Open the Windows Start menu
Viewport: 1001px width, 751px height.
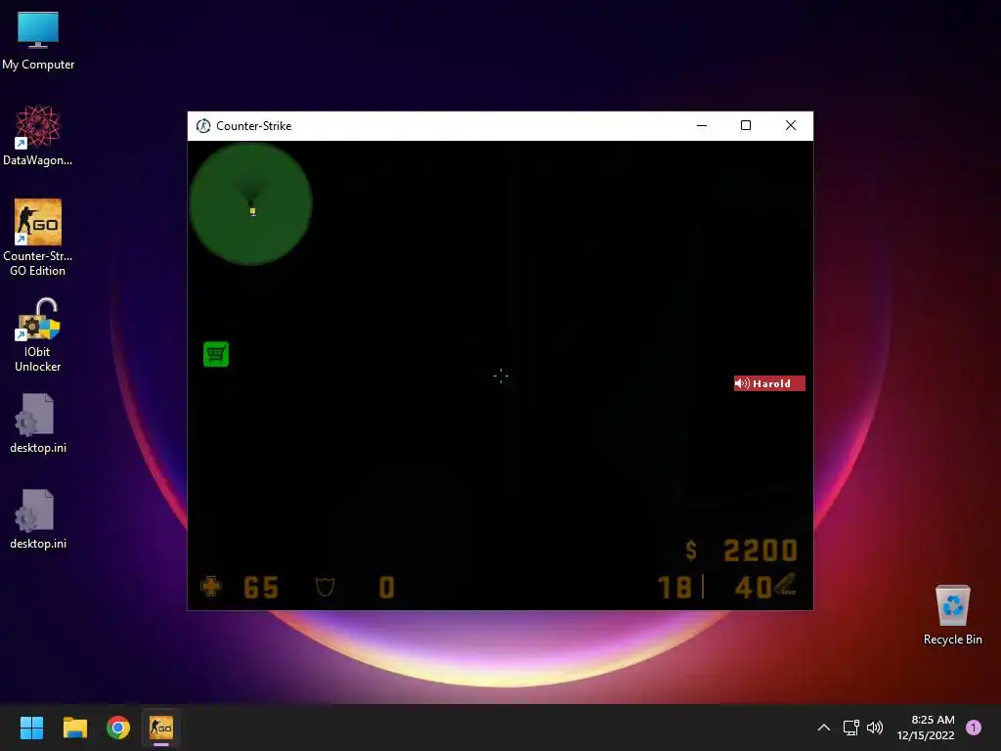click(31, 728)
